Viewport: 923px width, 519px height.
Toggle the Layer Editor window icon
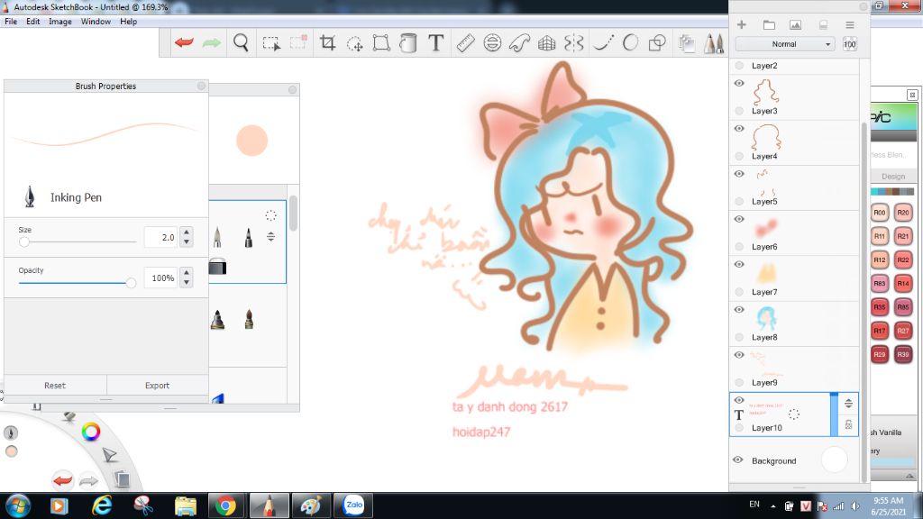(686, 42)
